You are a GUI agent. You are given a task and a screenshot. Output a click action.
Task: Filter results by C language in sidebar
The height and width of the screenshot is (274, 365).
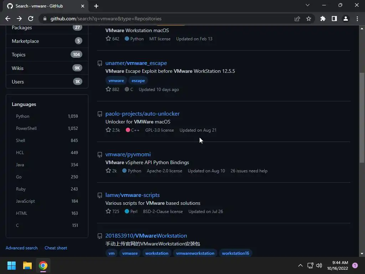tap(47, 225)
